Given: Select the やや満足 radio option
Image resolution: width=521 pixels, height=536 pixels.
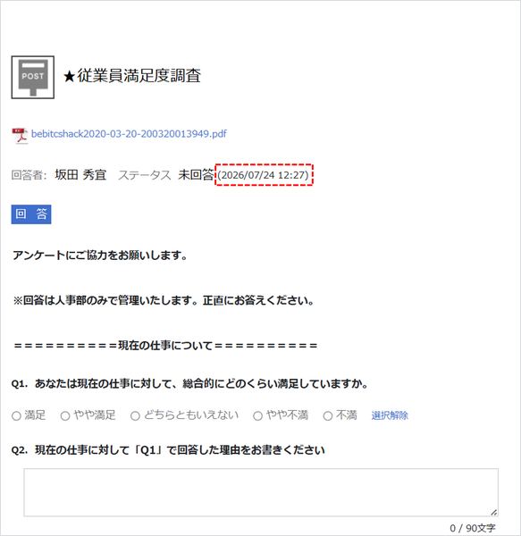Looking at the screenshot, I should 65,416.
